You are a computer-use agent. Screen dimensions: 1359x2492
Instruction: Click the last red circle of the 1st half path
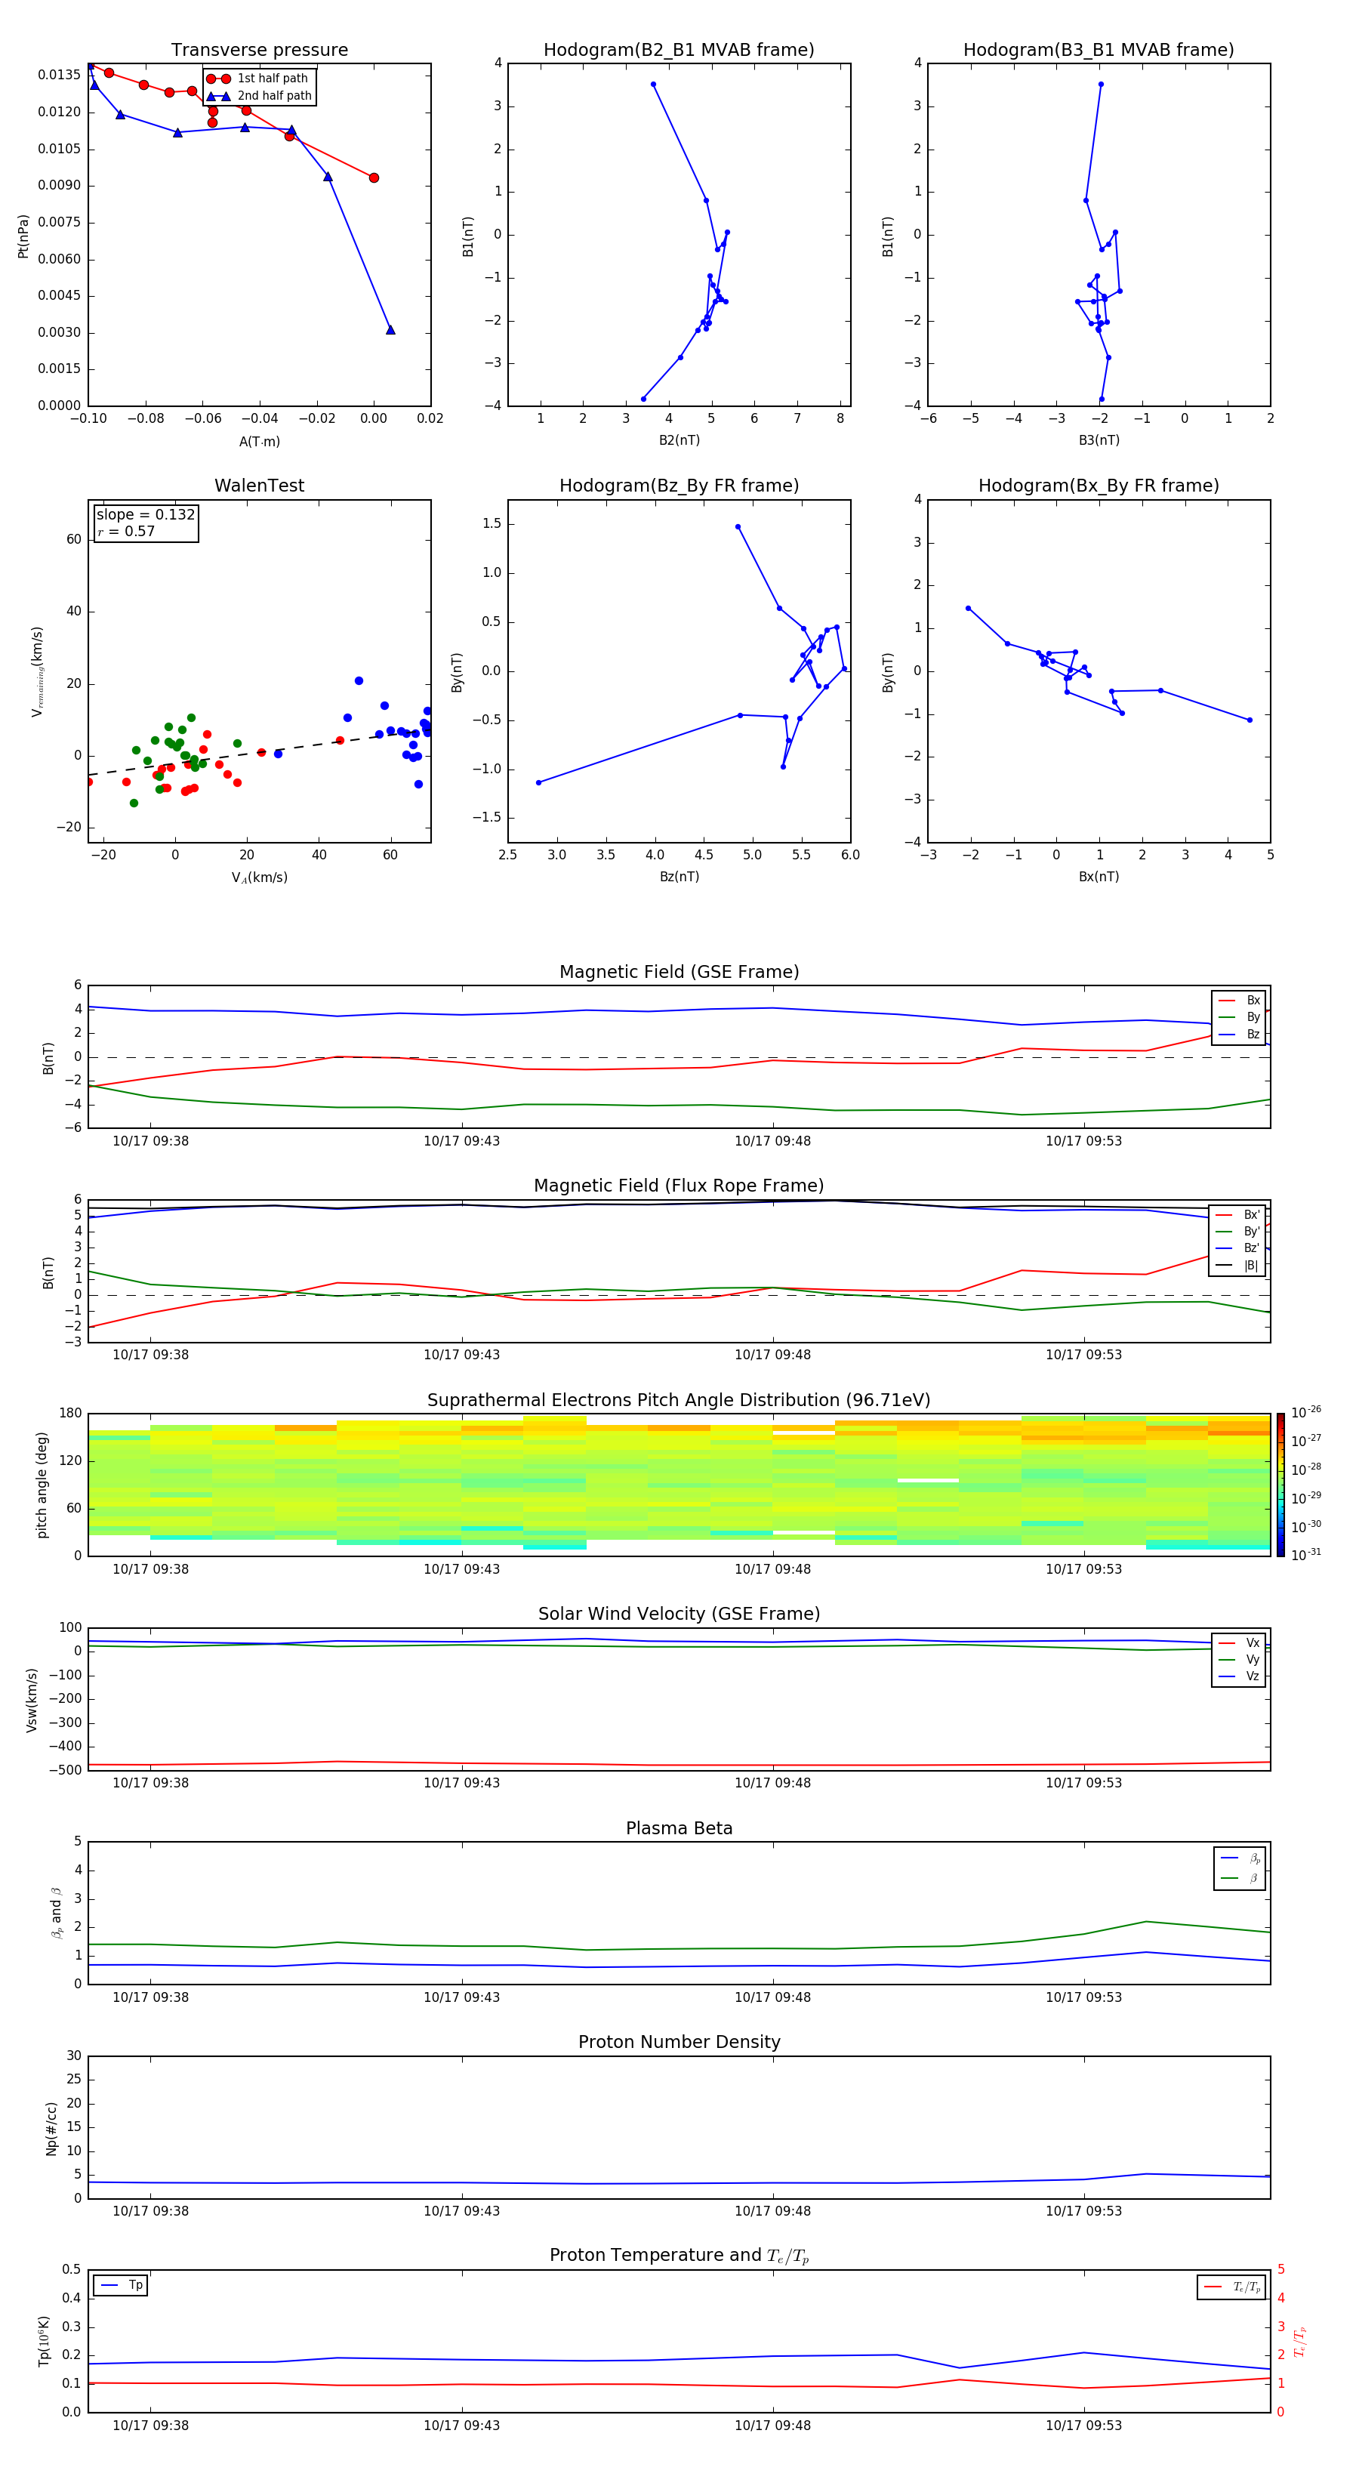(374, 178)
